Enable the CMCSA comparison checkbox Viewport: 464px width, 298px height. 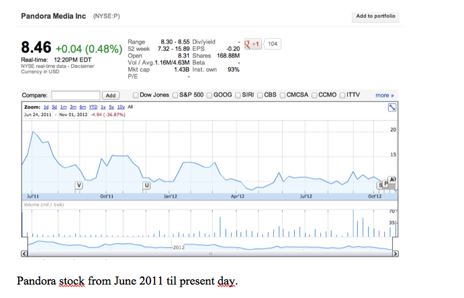283,95
